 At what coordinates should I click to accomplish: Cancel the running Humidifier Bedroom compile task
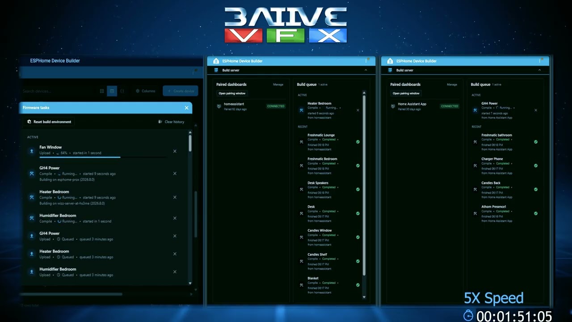[175, 218]
